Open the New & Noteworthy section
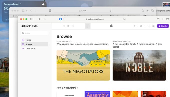The image size is (170, 97). (66, 88)
